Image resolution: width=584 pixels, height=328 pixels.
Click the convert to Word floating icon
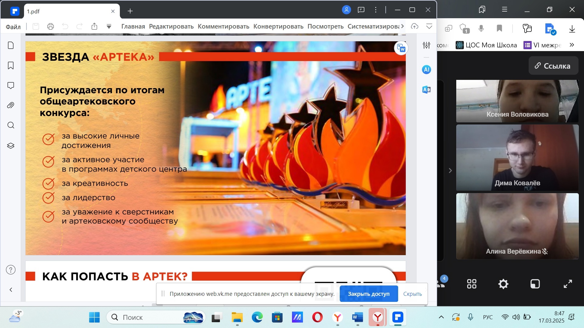(401, 48)
